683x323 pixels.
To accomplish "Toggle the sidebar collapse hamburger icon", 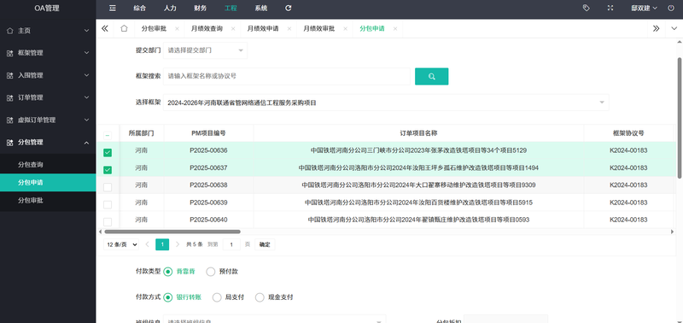I will 113,8.
